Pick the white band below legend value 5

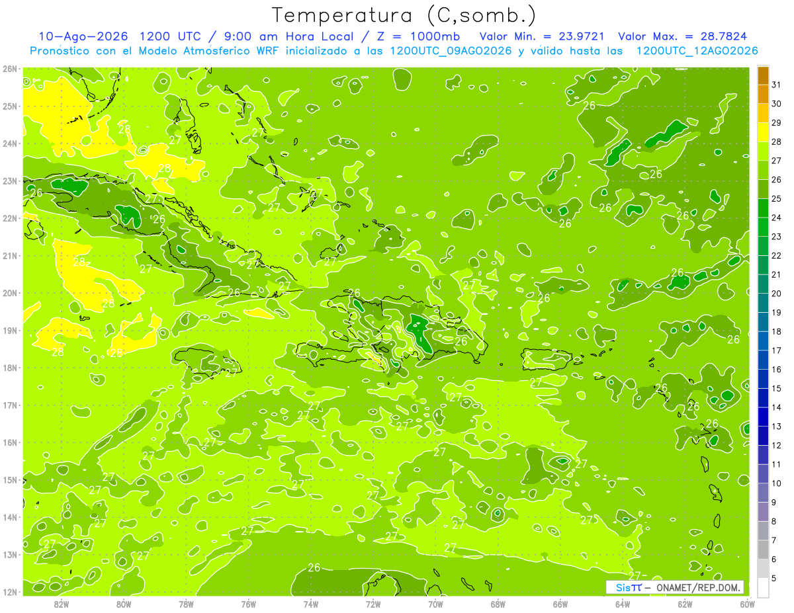(763, 587)
